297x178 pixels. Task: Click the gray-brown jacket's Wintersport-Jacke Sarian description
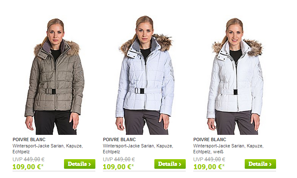[48, 149]
